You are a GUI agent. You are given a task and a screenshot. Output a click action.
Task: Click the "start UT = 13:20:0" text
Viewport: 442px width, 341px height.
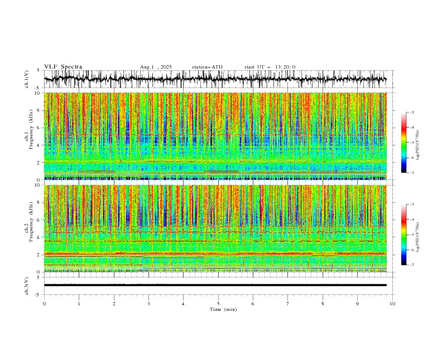270,67
